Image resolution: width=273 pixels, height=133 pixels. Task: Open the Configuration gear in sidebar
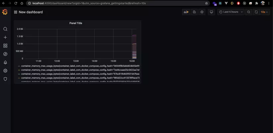(x=5, y=71)
